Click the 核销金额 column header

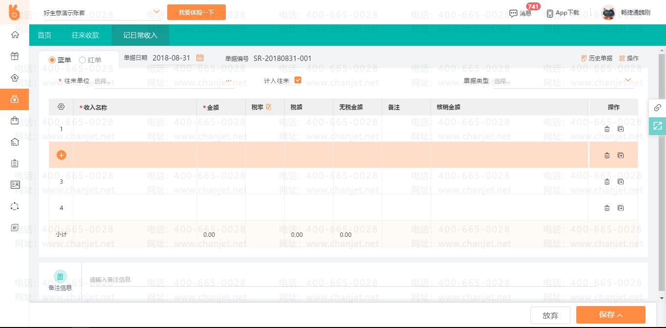tap(509, 107)
